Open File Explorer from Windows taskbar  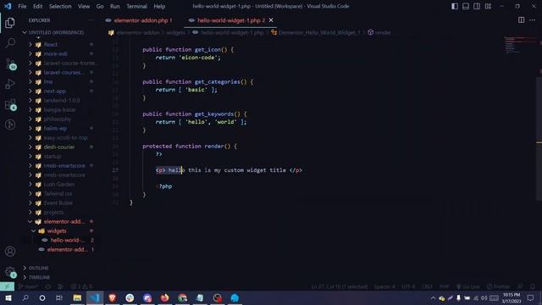click(77, 297)
